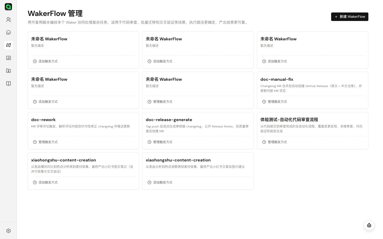This screenshot has height=239, width=383.
Task: Open the chat bubble icon in sidebar
Action: tap(9, 32)
